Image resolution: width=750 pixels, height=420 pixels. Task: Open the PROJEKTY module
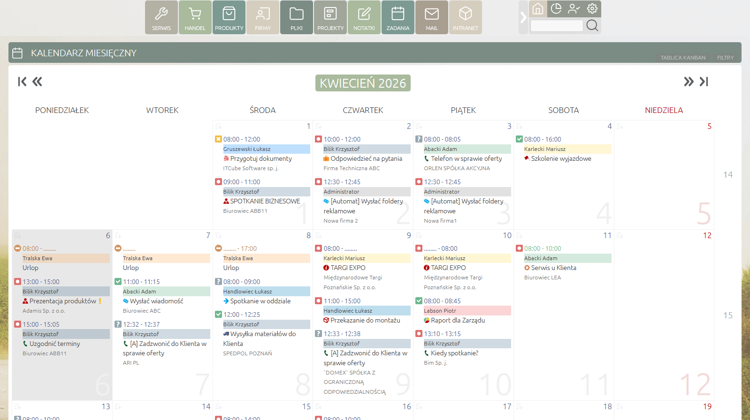coord(330,17)
